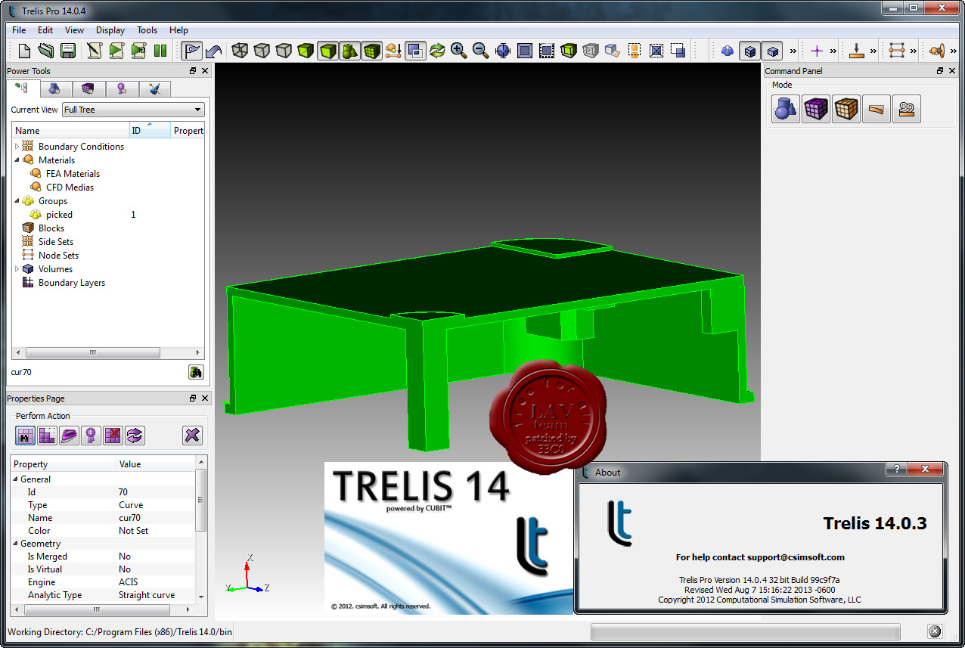Click the play journal file scroll icon

tap(116, 51)
